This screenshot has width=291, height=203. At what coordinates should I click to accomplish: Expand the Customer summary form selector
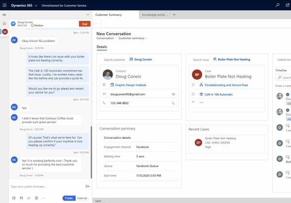click(147, 38)
